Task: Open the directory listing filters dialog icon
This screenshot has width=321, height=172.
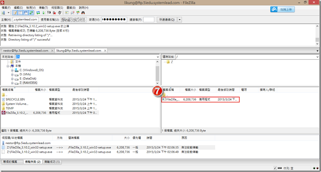Action: [67, 13]
